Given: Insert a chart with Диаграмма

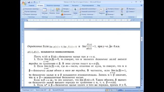Looking at the screenshot, I should pyautogui.click(x=66, y=14).
